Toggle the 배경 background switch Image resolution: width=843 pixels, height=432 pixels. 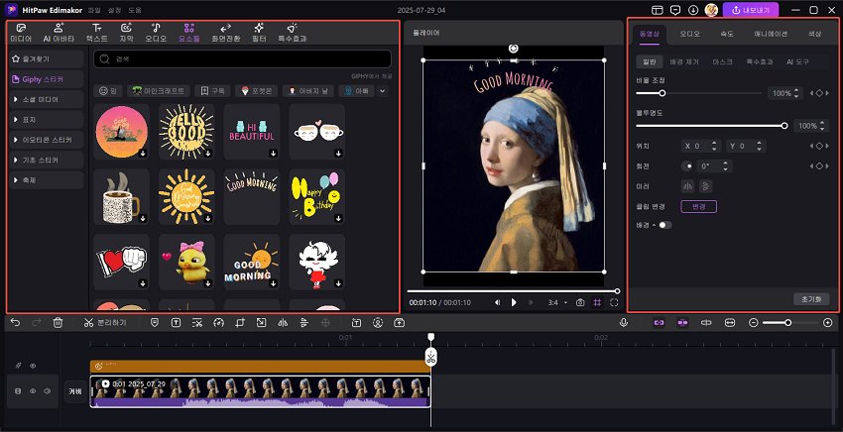click(665, 225)
